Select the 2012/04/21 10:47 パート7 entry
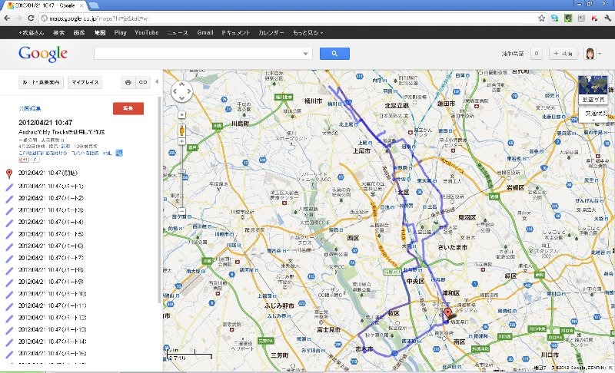Viewport: 615px width, 373px height. pyautogui.click(x=51, y=259)
